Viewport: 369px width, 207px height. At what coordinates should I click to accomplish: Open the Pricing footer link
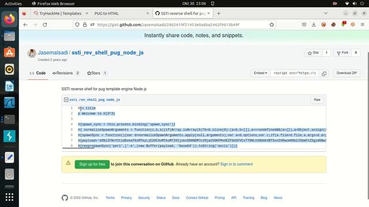pyautogui.click(x=220, y=198)
